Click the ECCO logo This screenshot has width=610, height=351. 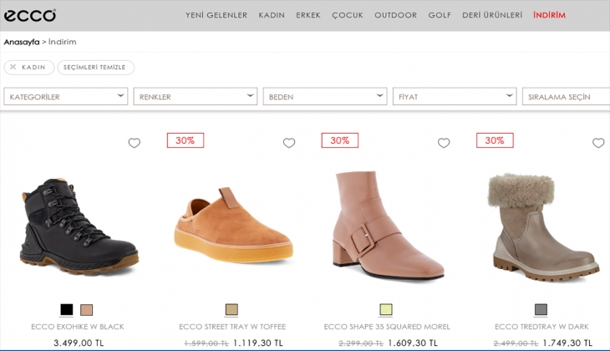coord(30,15)
